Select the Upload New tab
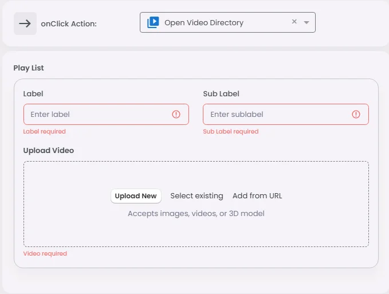The image size is (389, 294). [136, 196]
